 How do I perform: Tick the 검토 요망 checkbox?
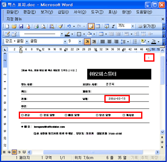[41, 115]
